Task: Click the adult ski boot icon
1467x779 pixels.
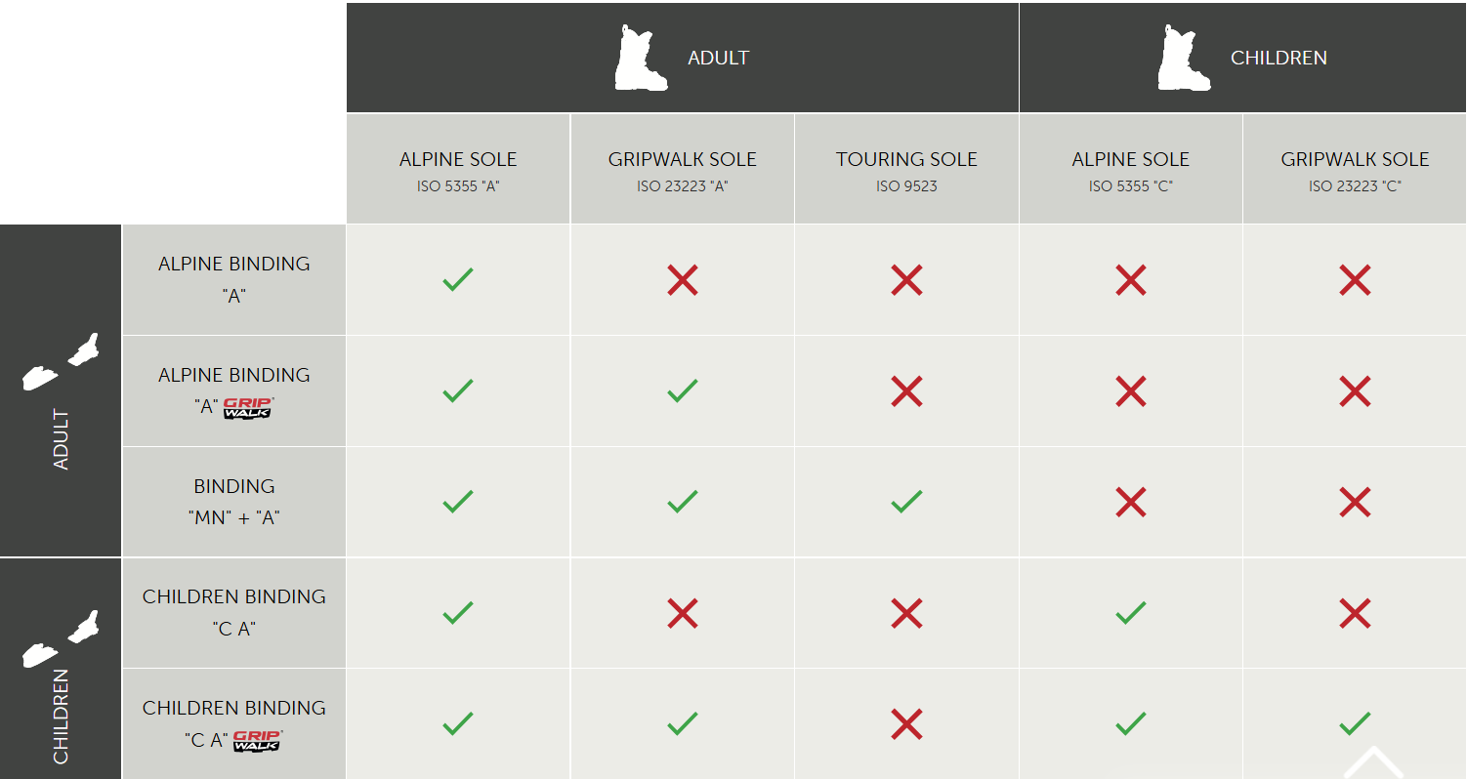Action: pyautogui.click(x=641, y=59)
